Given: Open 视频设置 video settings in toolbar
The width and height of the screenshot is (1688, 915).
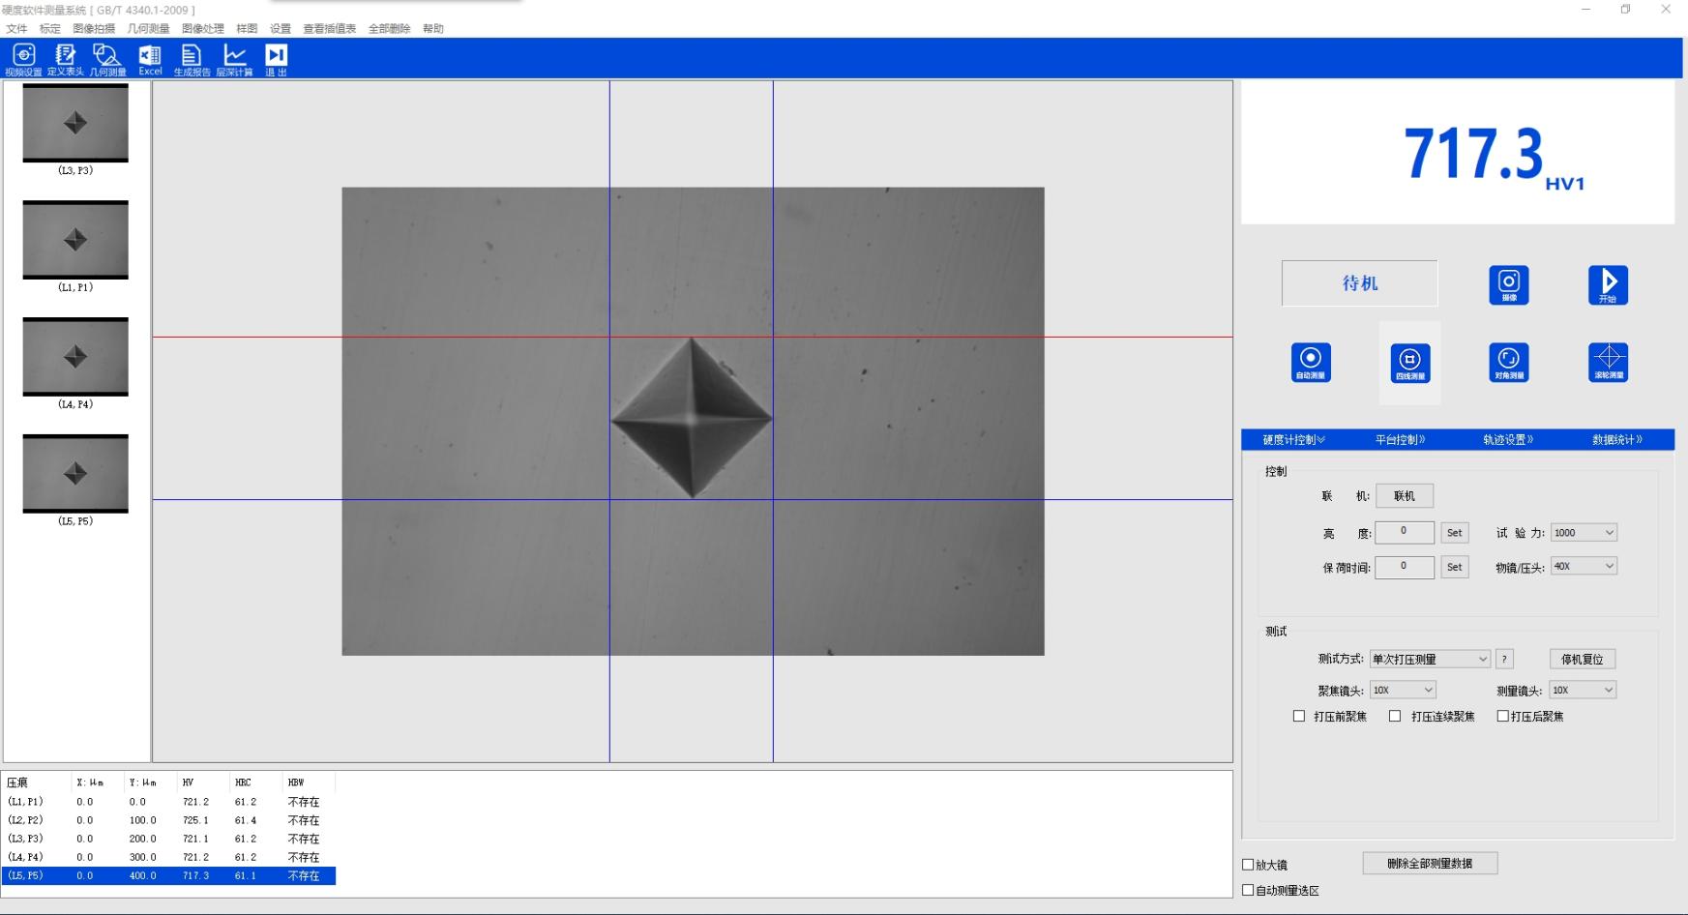Looking at the screenshot, I should [x=23, y=59].
